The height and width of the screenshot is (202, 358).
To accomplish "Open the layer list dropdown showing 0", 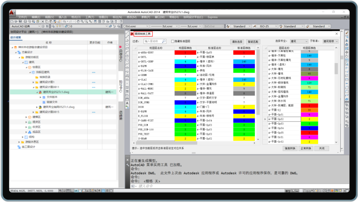I will pyautogui.click(x=82, y=26).
